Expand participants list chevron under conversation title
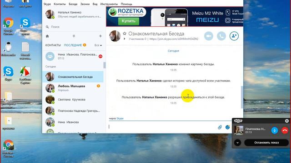Viewport: 291px width, 163px height. tap(124, 39)
